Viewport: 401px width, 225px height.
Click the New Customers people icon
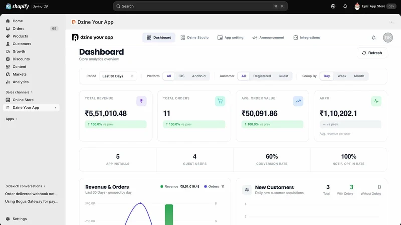coord(247,190)
